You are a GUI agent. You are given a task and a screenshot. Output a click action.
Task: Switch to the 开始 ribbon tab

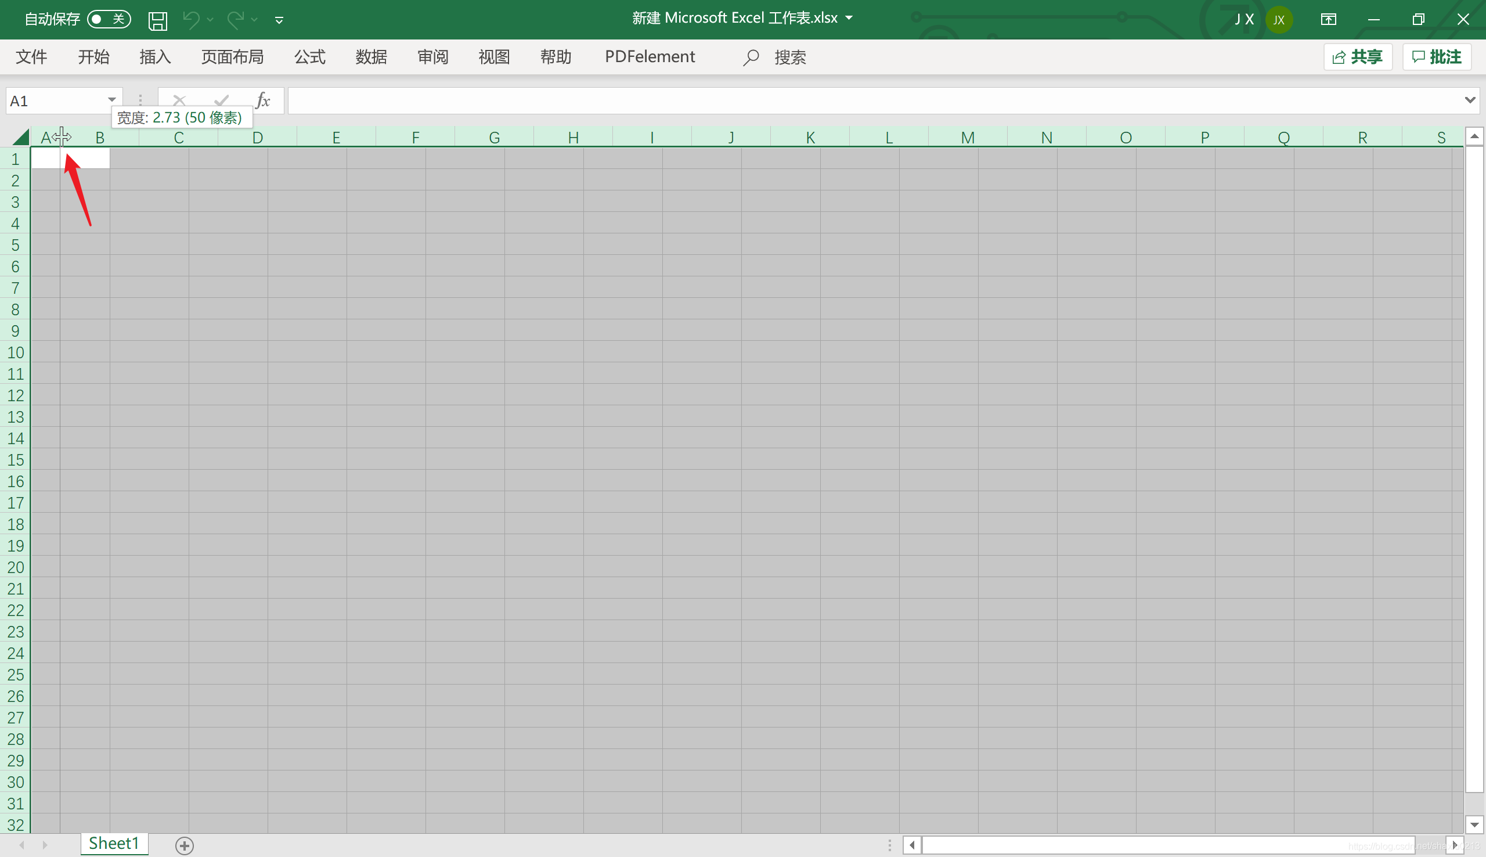tap(93, 56)
